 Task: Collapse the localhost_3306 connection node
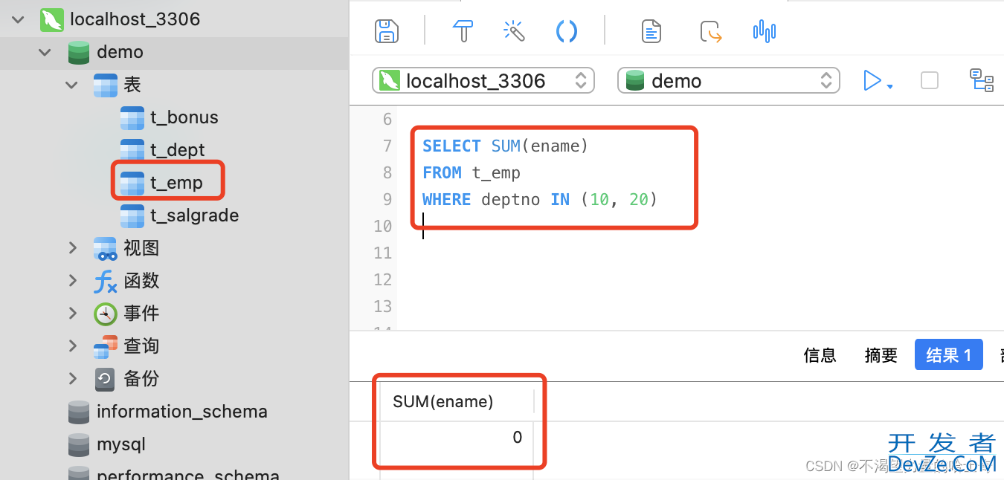point(18,20)
